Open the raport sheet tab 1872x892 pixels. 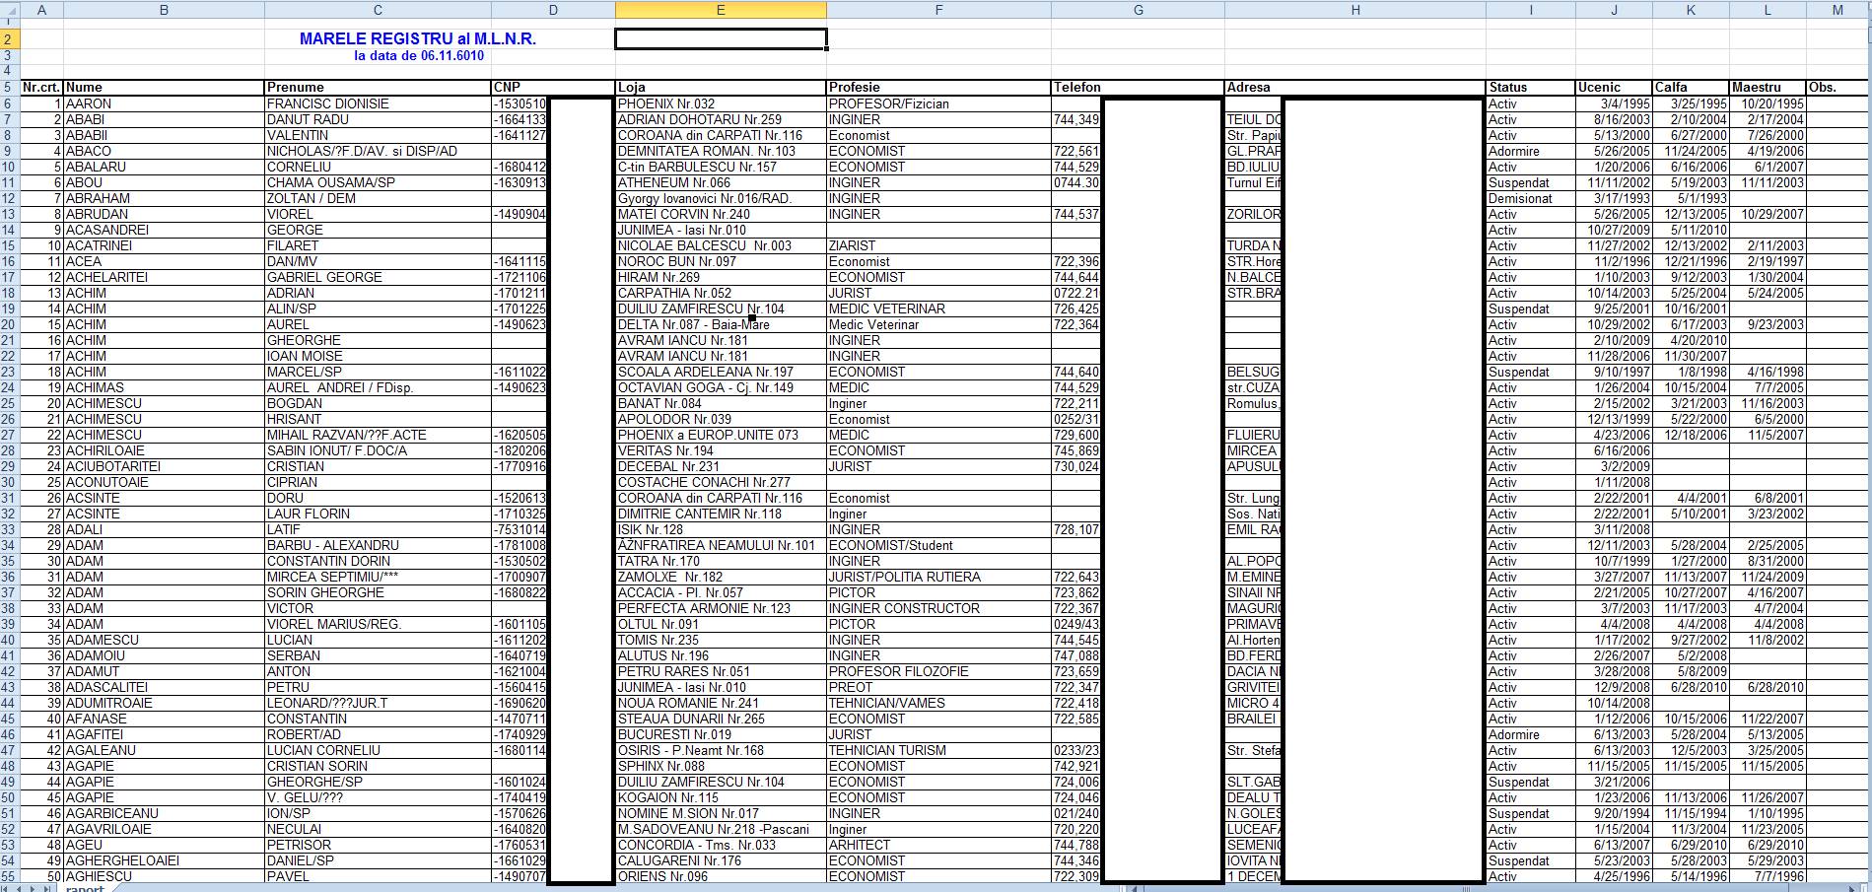[x=85, y=887]
